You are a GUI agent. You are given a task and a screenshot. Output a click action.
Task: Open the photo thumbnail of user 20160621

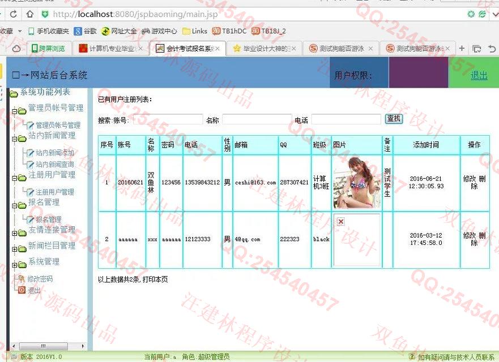[x=356, y=183]
